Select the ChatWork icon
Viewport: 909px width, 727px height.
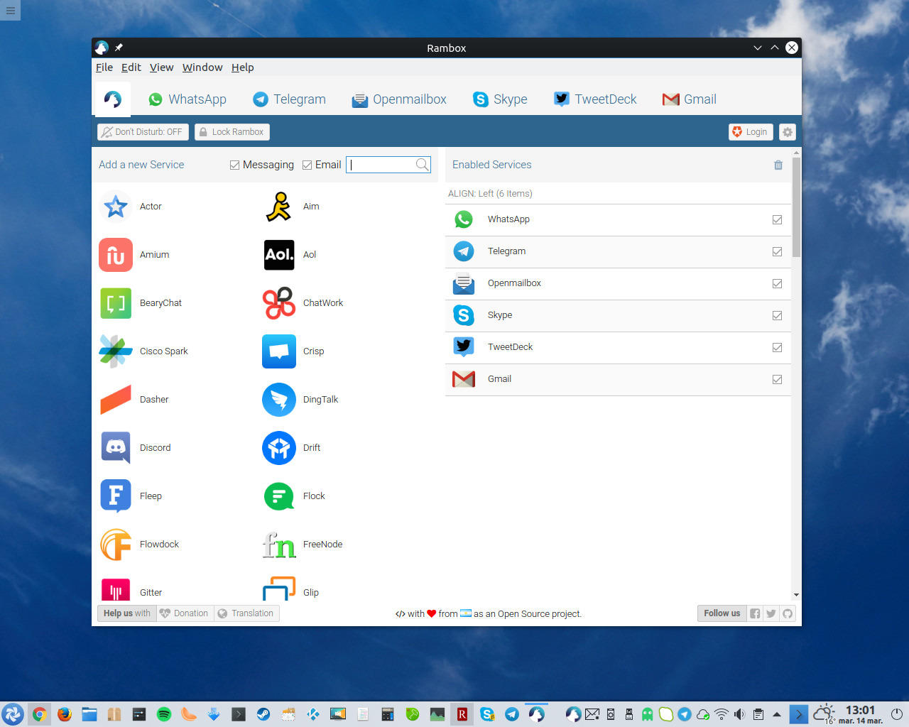[x=279, y=303]
